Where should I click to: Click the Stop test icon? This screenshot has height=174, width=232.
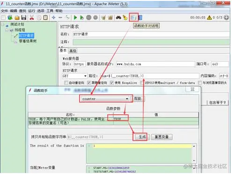tap(89, 17)
